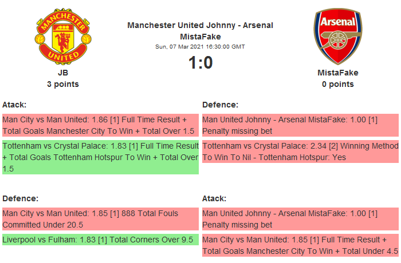Click the Arsenal crest logo
Screen dimensions: 401x263
[x=338, y=36]
